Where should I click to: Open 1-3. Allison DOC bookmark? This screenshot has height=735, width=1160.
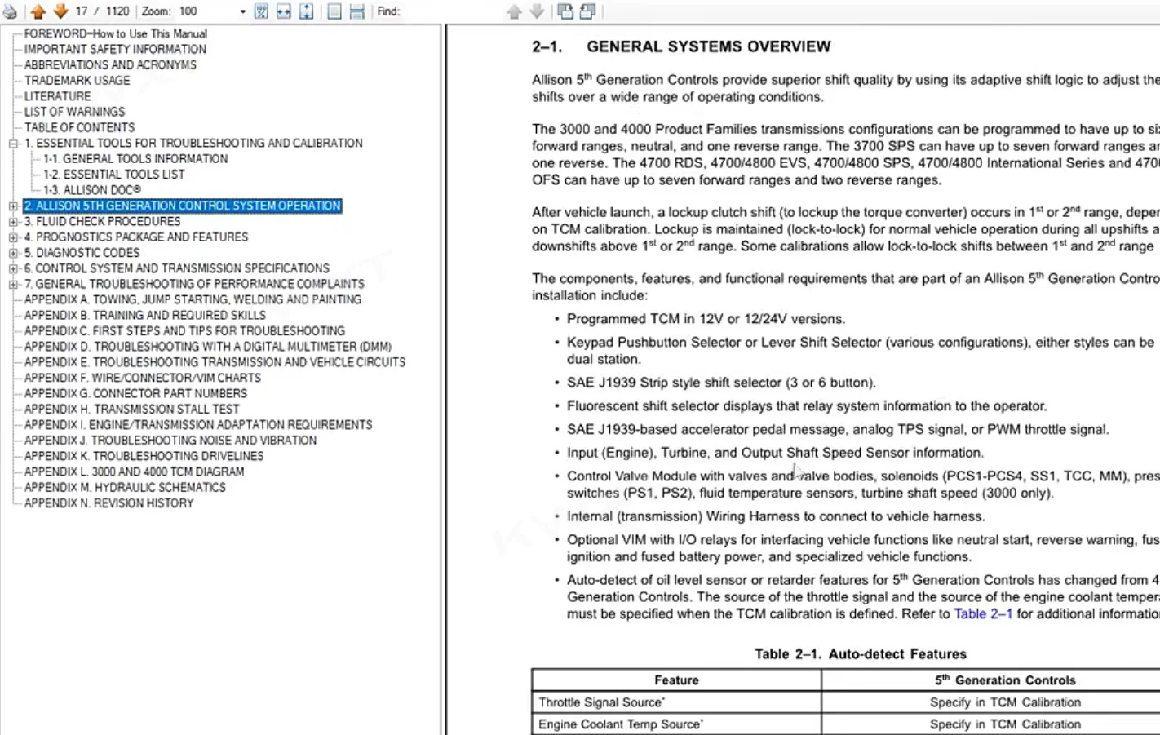92,189
